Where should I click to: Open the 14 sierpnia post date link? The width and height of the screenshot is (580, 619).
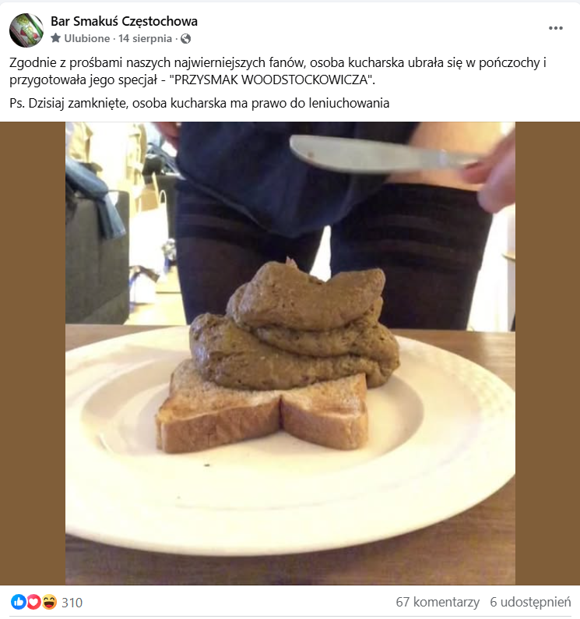pyautogui.click(x=145, y=38)
